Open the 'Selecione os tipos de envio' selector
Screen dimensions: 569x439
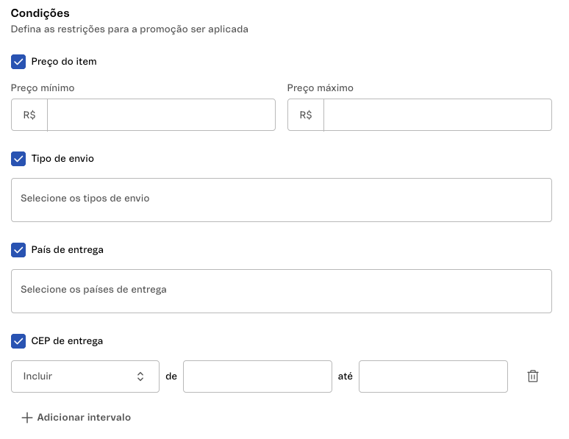pos(281,199)
